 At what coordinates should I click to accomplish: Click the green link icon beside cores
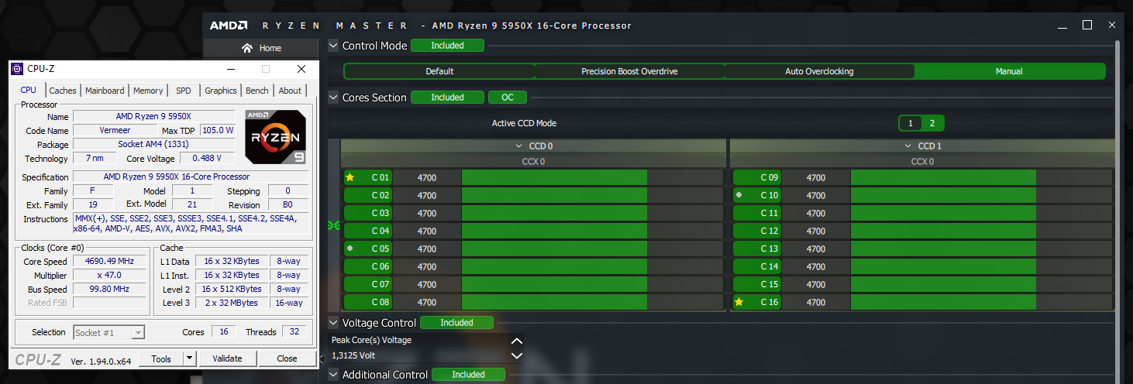(334, 225)
